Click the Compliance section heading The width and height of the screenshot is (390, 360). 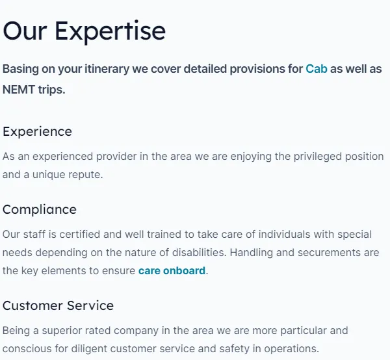click(40, 209)
